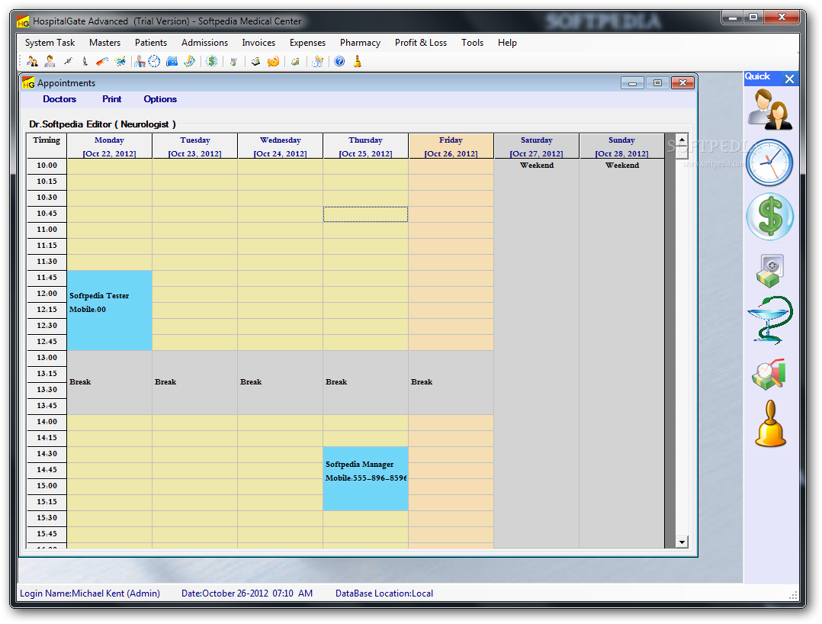Click the single doctor toolbar icon
822x624 pixels.
pos(50,61)
